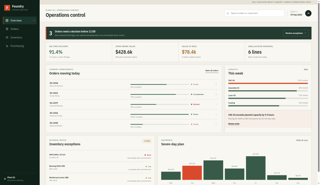Switch to the Inventory section

tap(20, 37)
